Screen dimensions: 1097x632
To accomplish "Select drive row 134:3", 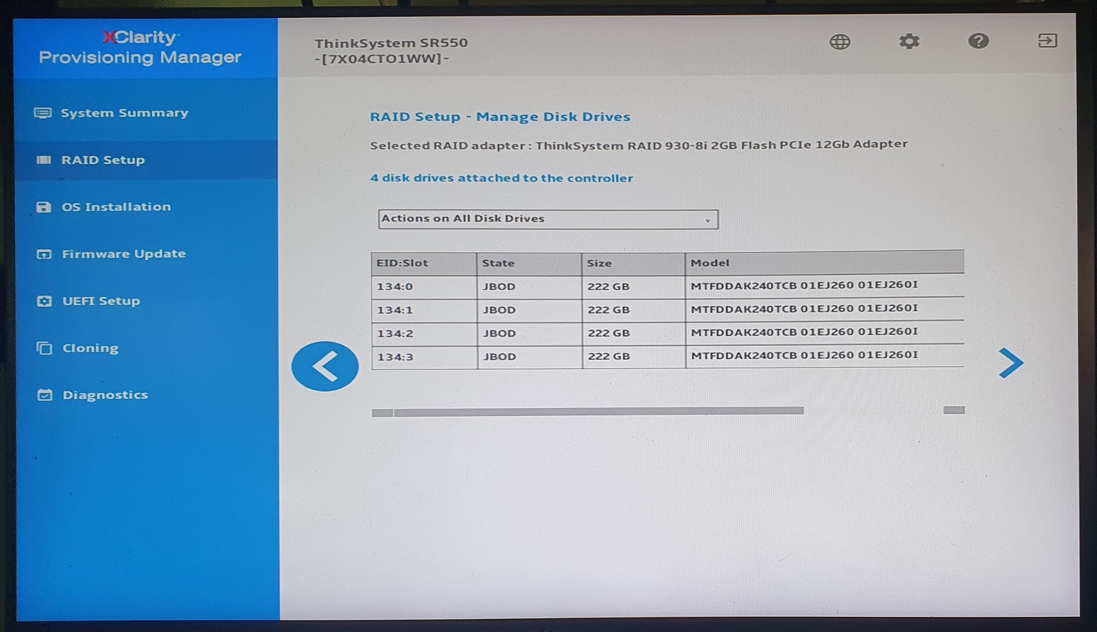I will point(668,356).
